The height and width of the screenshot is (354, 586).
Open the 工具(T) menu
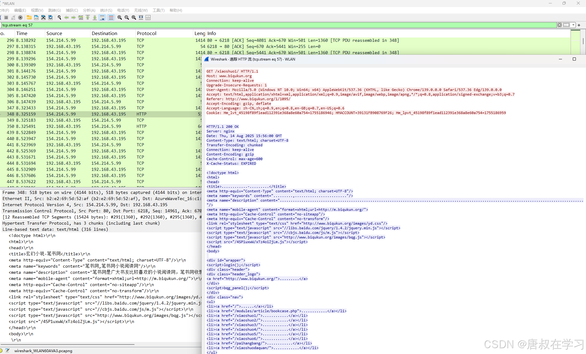point(159,10)
